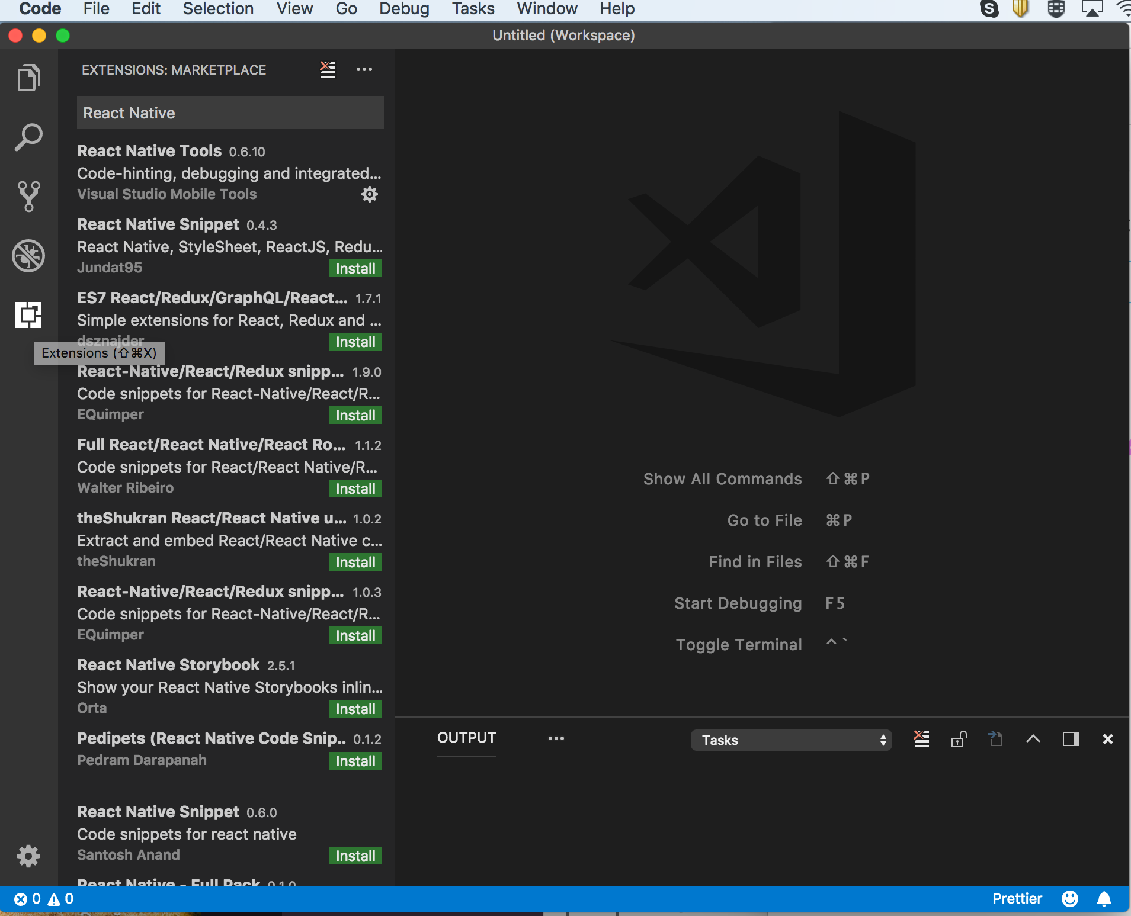The width and height of the screenshot is (1131, 916).
Task: Open the Settings gear at bottom left
Action: coord(27,856)
